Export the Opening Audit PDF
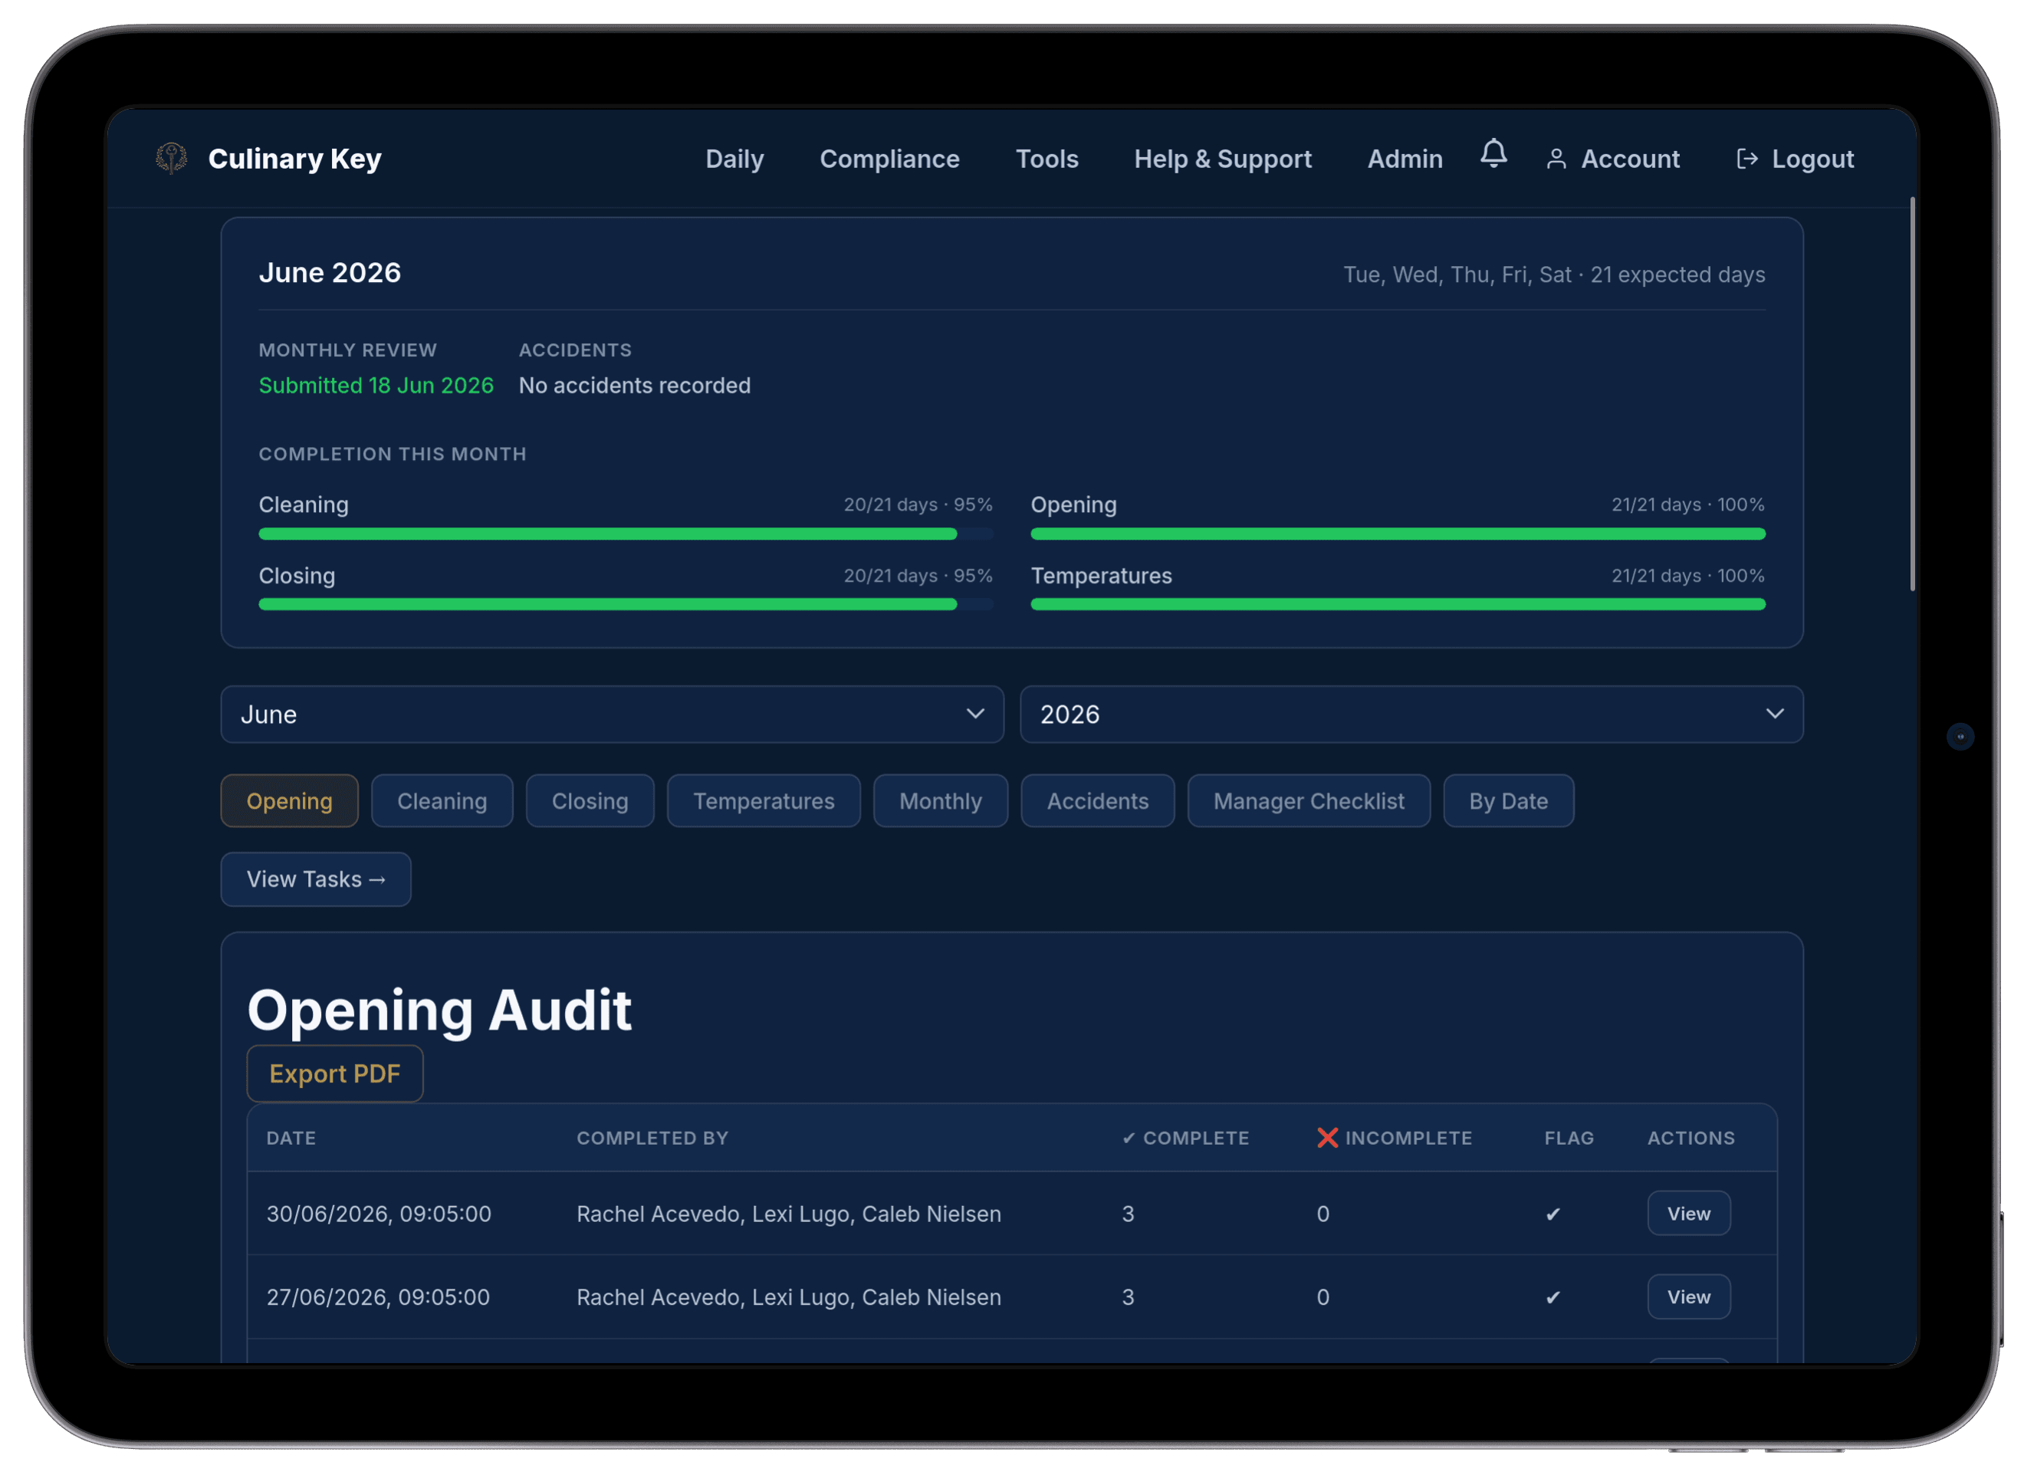 335,1074
